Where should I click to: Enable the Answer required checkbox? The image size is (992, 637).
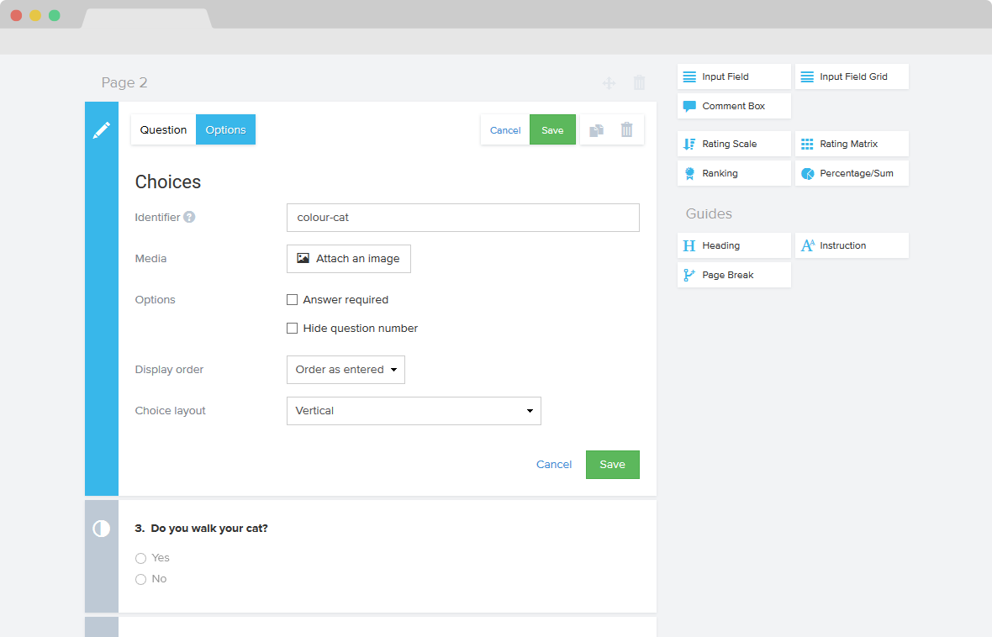point(293,300)
